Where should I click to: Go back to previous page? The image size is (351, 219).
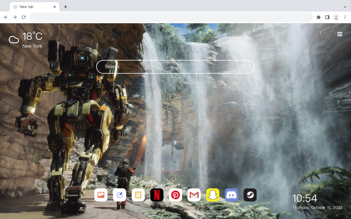click(x=6, y=17)
